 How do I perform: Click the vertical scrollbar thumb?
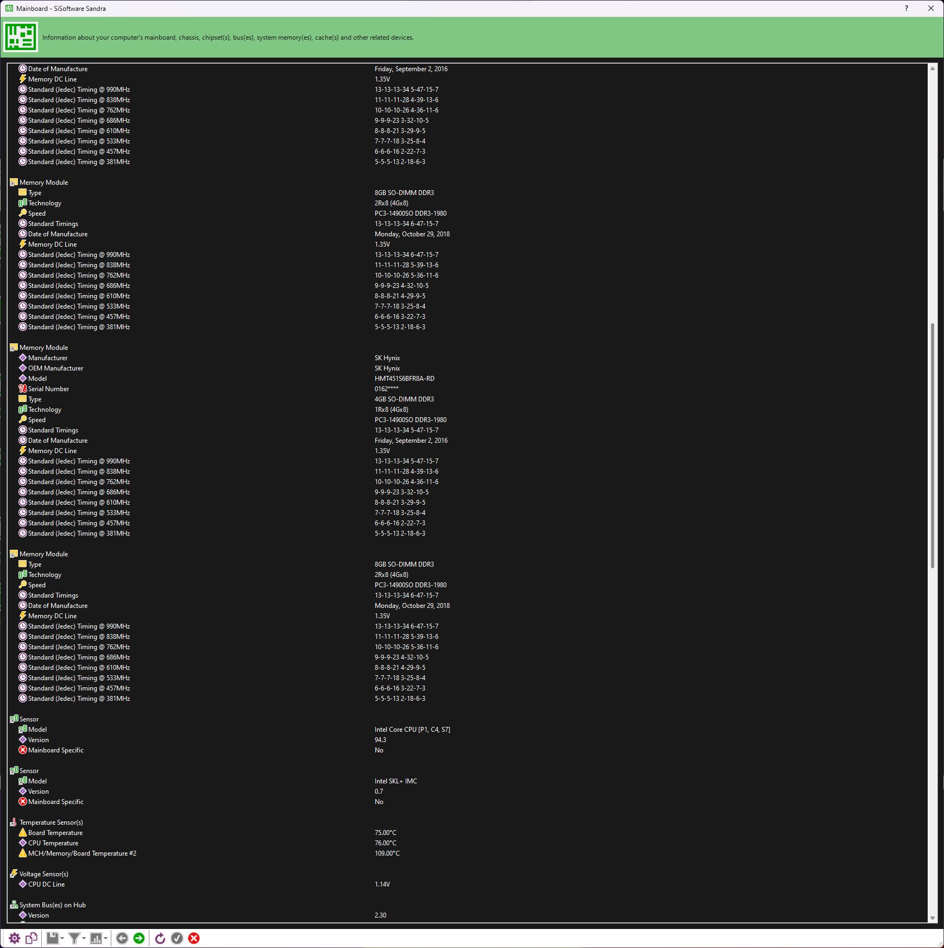pyautogui.click(x=933, y=445)
